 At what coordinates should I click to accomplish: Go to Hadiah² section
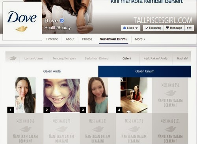(182, 58)
